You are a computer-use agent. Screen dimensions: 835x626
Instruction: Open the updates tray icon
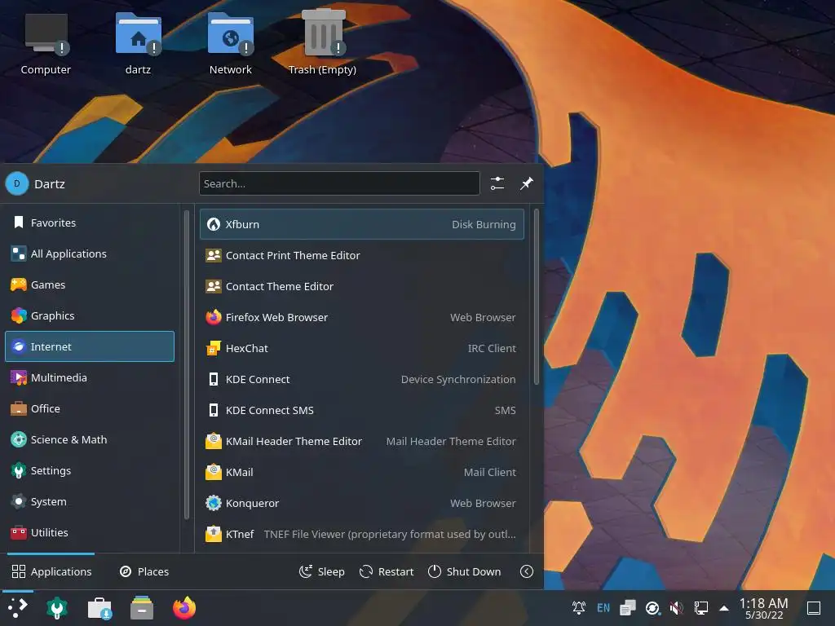coord(652,607)
